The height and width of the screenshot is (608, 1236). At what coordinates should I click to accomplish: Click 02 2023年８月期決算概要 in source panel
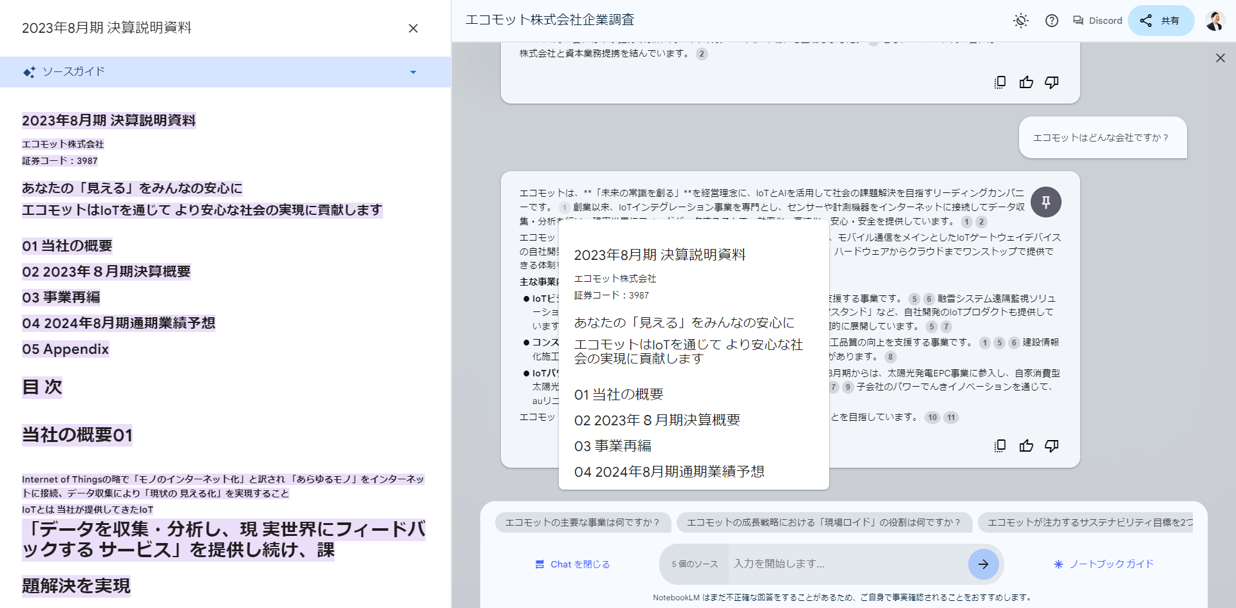pyautogui.click(x=106, y=272)
